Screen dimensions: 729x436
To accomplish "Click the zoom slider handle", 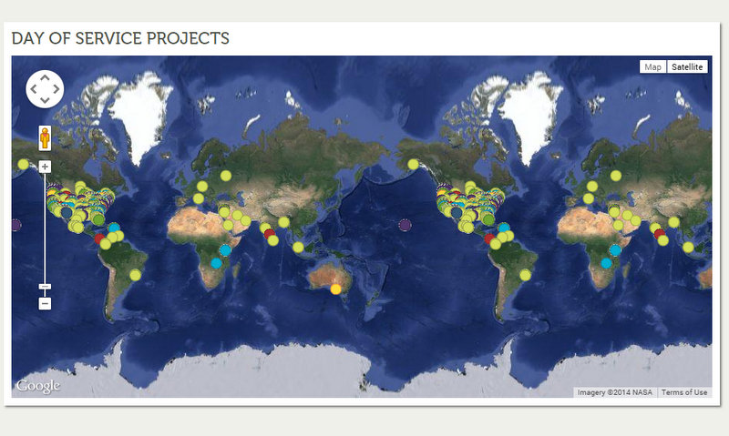I will (x=45, y=287).
